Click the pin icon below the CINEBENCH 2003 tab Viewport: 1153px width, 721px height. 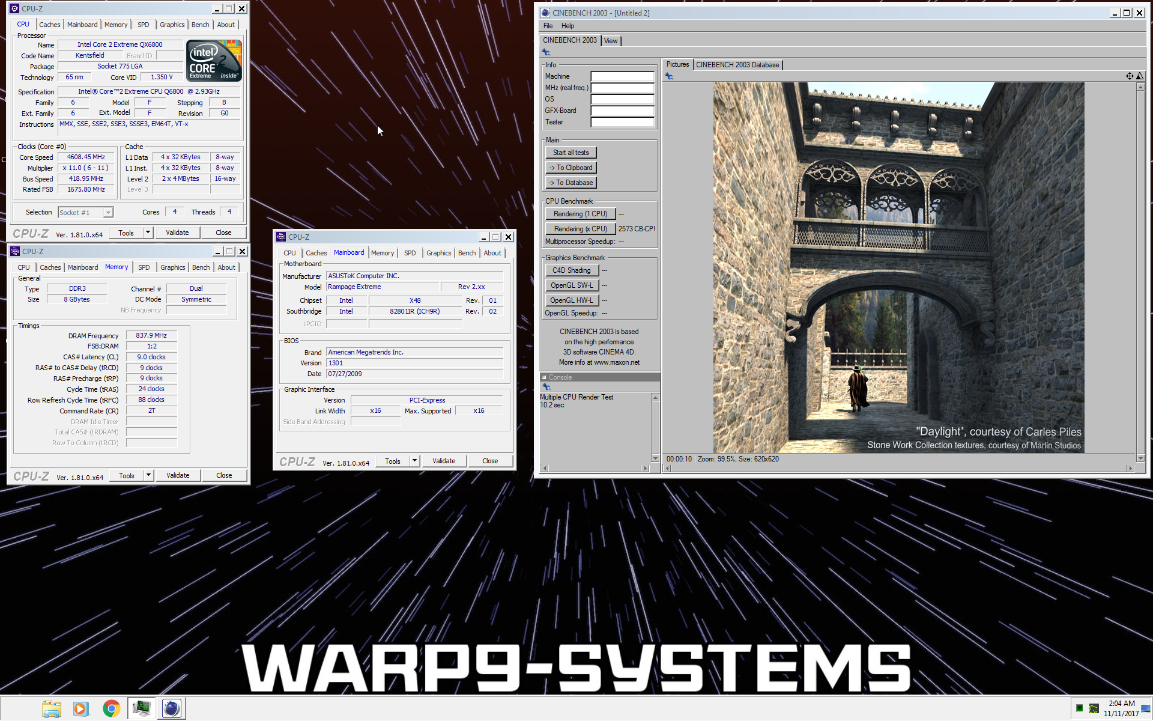(546, 52)
